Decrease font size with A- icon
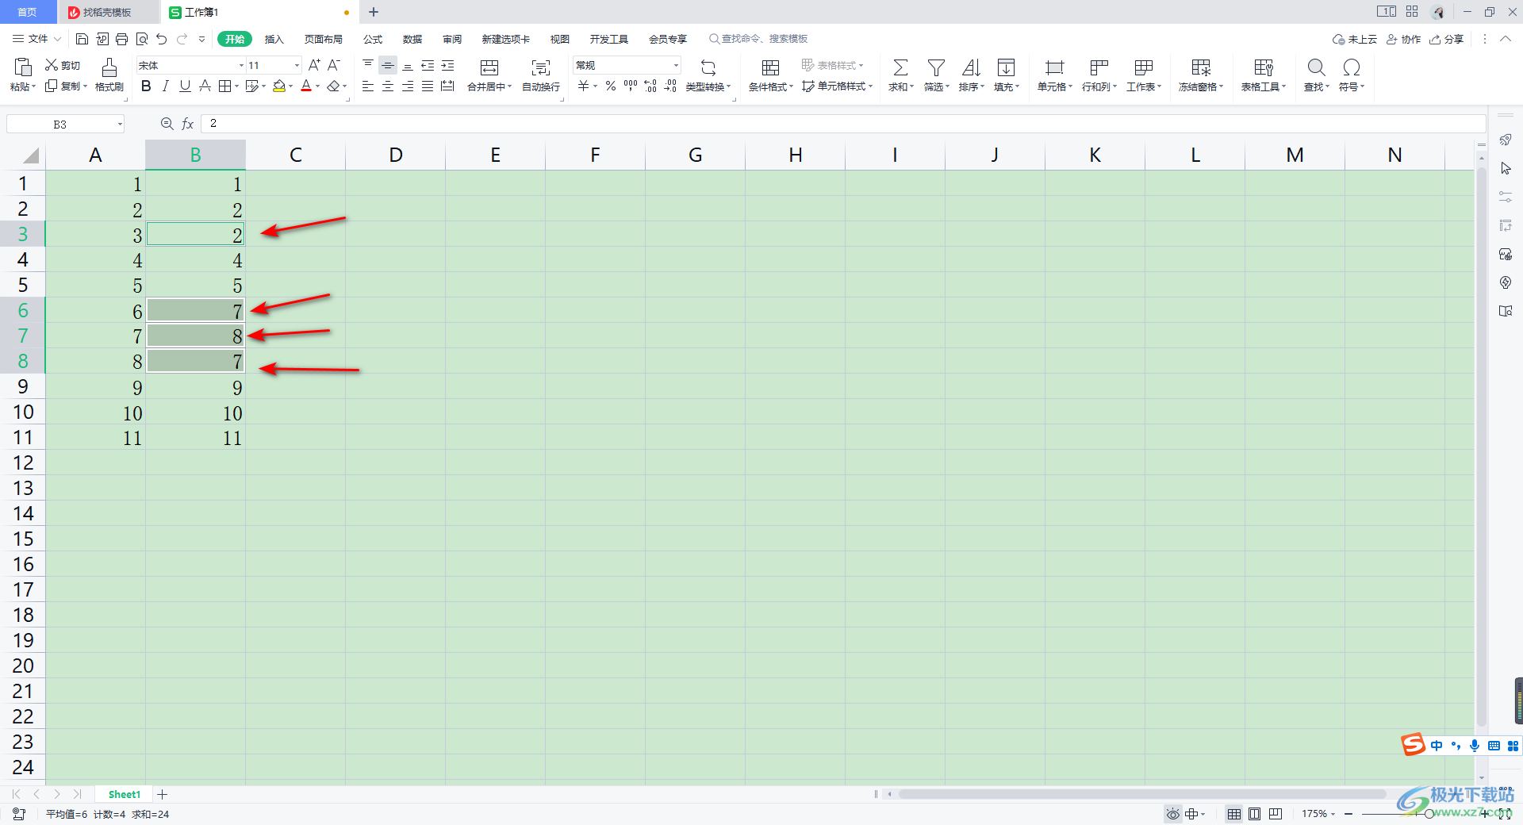 [334, 65]
